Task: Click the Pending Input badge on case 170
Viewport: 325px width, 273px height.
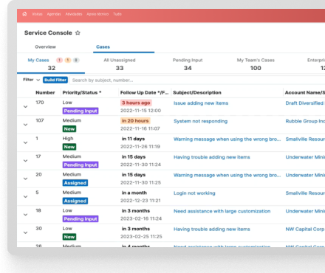Action: [x=81, y=111]
